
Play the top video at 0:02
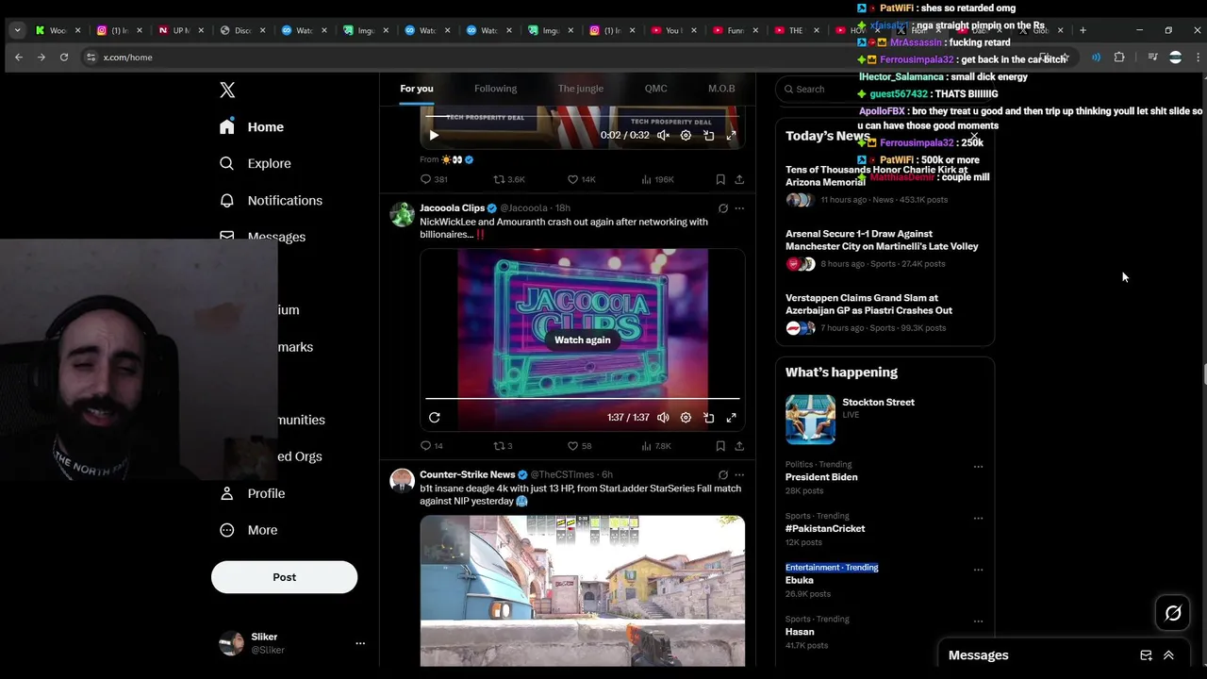434,135
